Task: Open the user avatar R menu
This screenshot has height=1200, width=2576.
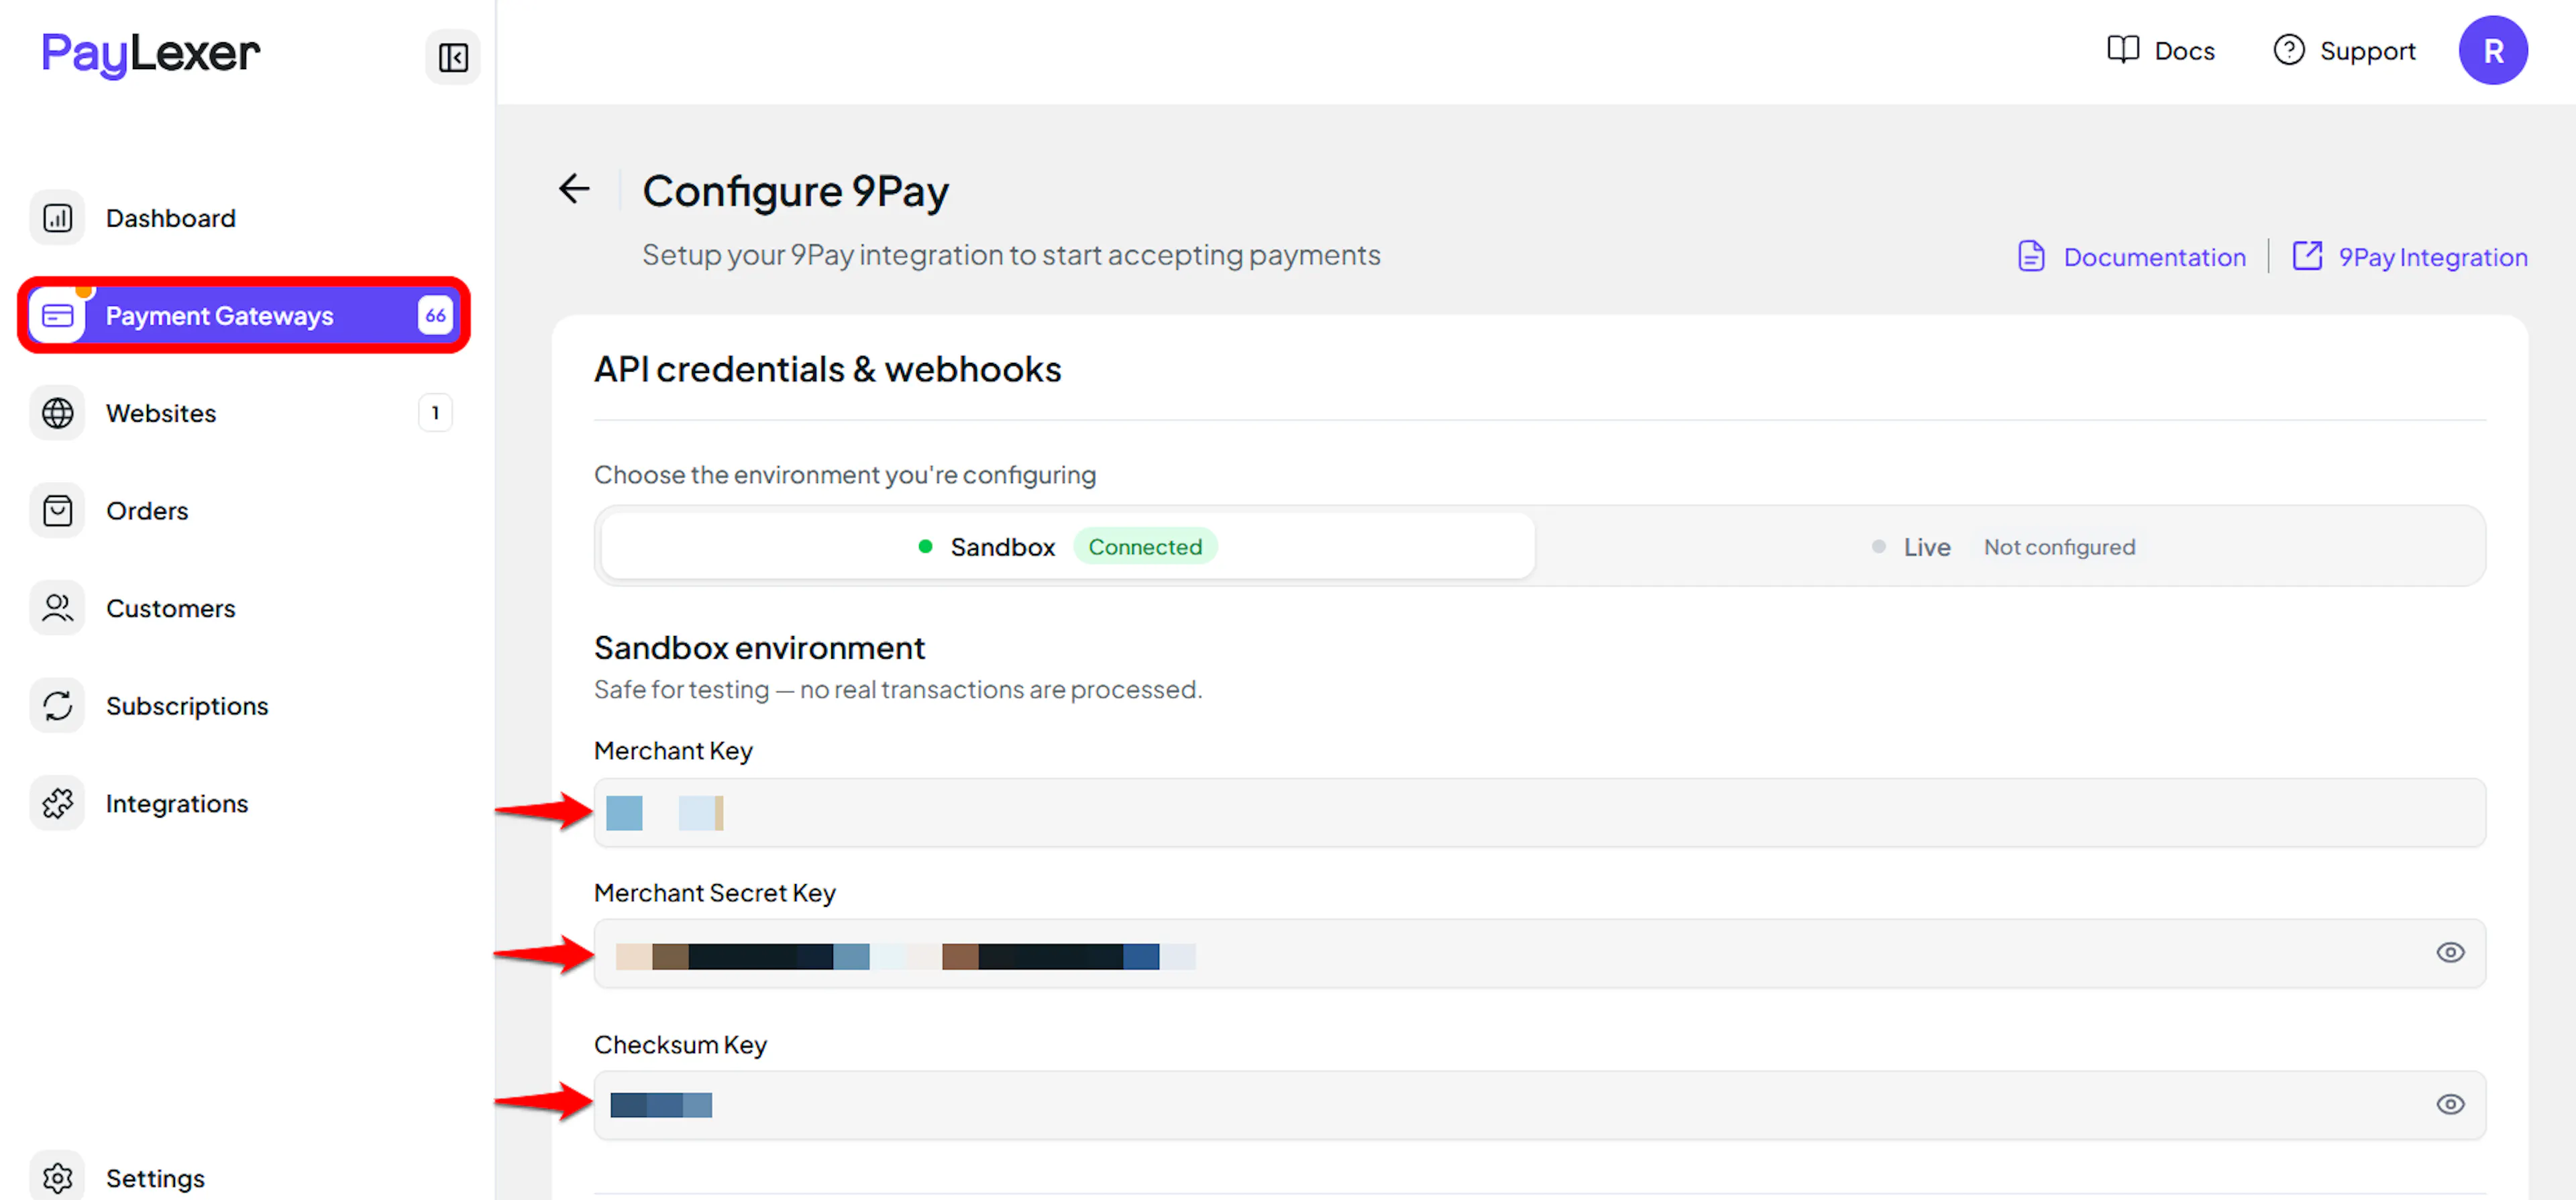Action: point(2493,50)
